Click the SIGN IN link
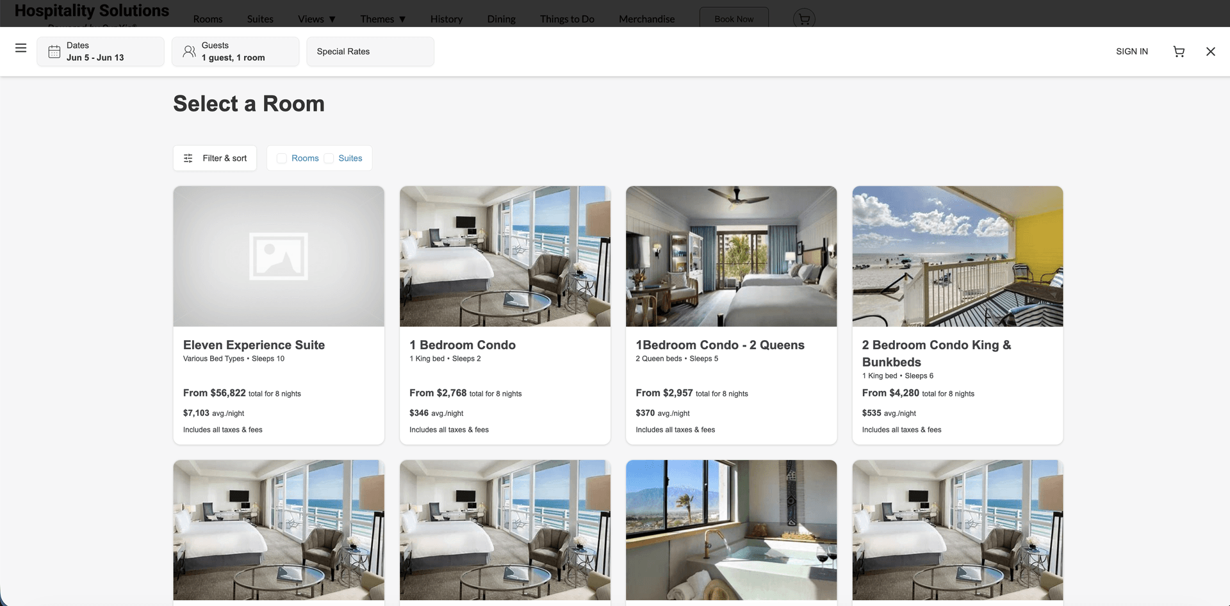Screen dimensions: 1230x606 pyautogui.click(x=1132, y=51)
